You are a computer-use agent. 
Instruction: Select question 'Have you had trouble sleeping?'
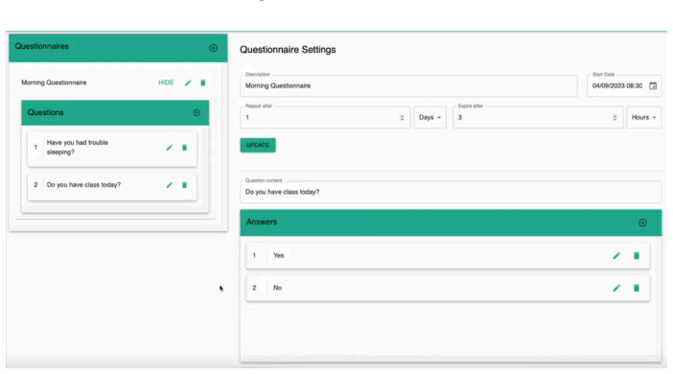[78, 148]
